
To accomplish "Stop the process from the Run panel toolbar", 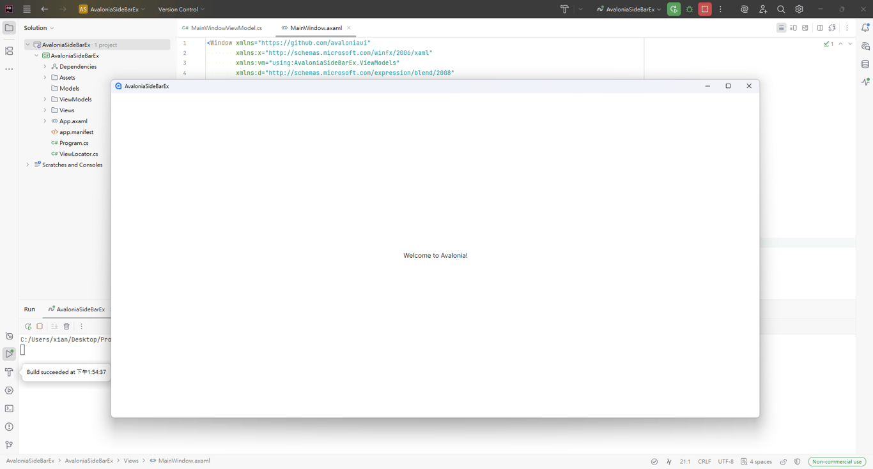I will (x=40, y=327).
